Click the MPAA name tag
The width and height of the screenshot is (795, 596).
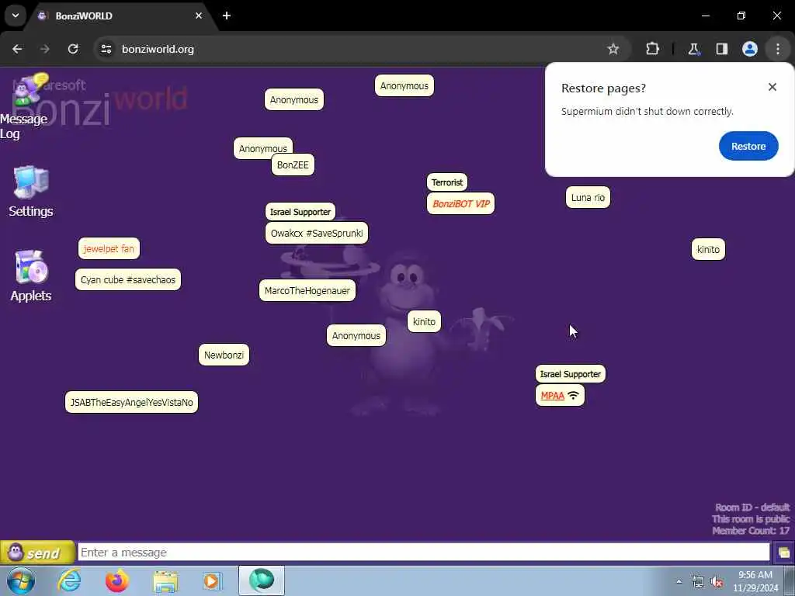tap(553, 396)
